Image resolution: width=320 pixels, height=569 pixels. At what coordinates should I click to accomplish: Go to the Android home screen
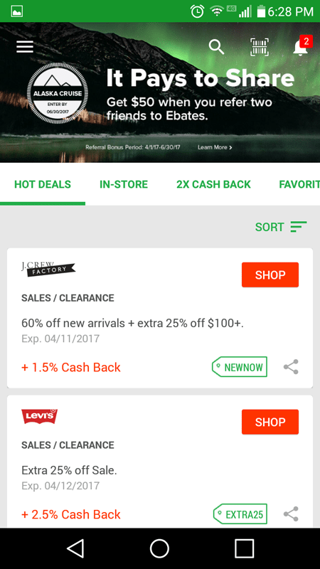coord(159,548)
